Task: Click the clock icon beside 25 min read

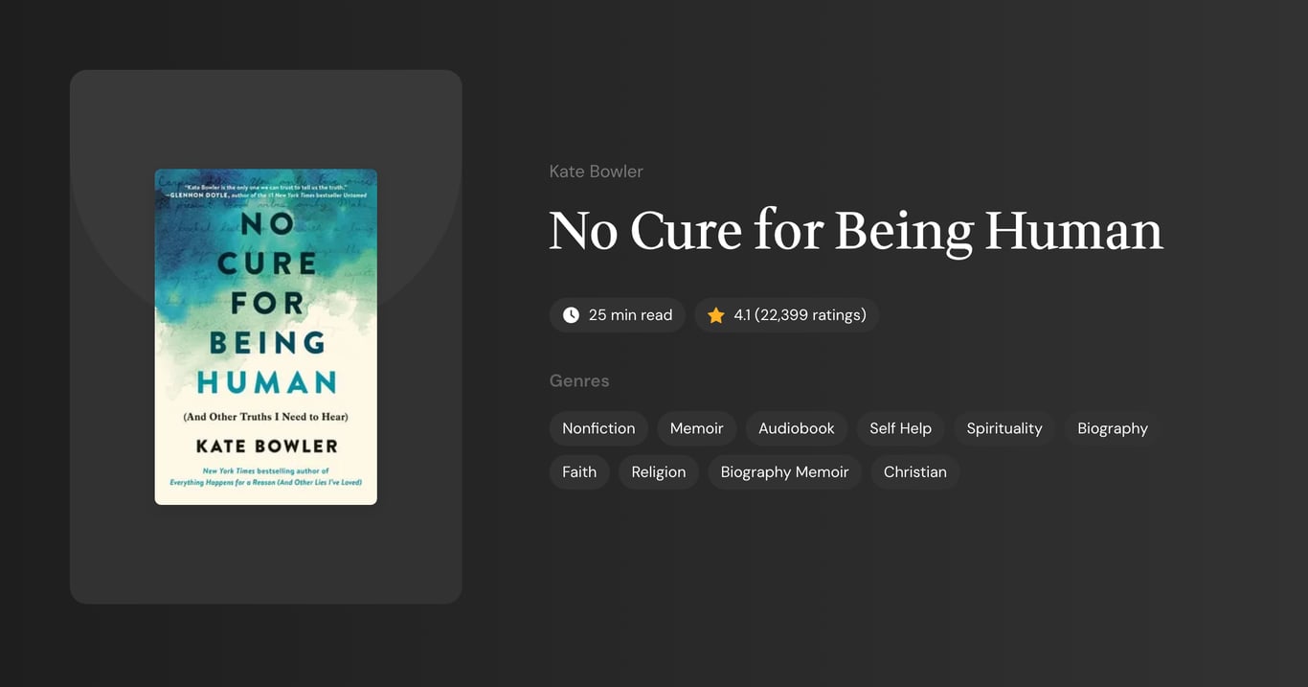Action: 571,315
